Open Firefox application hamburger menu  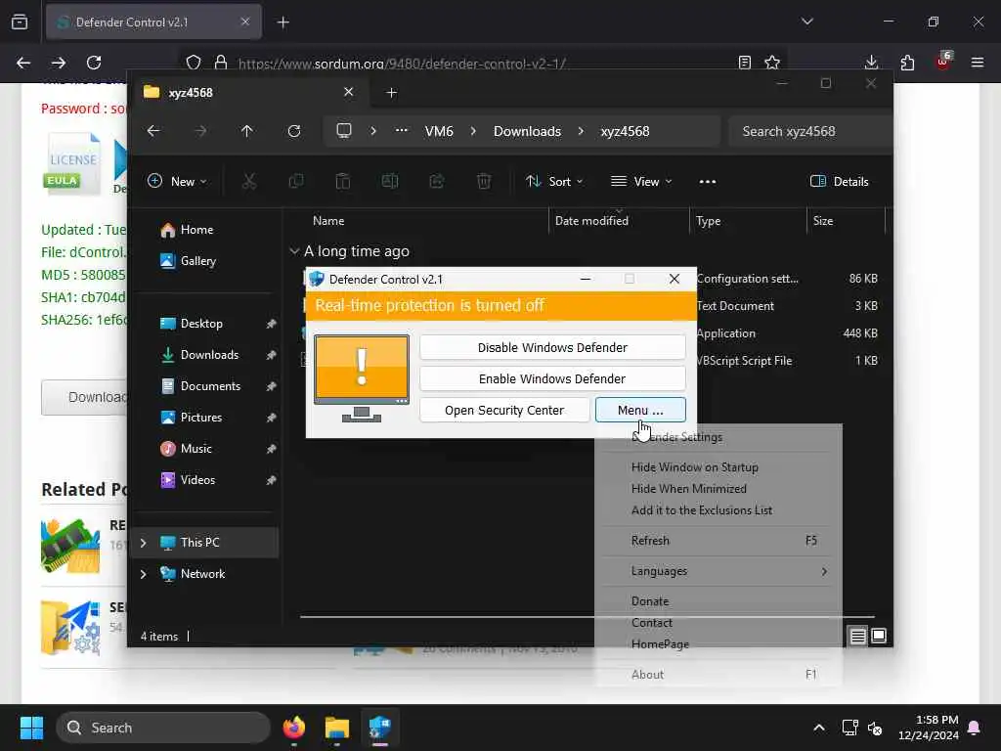pos(978,63)
